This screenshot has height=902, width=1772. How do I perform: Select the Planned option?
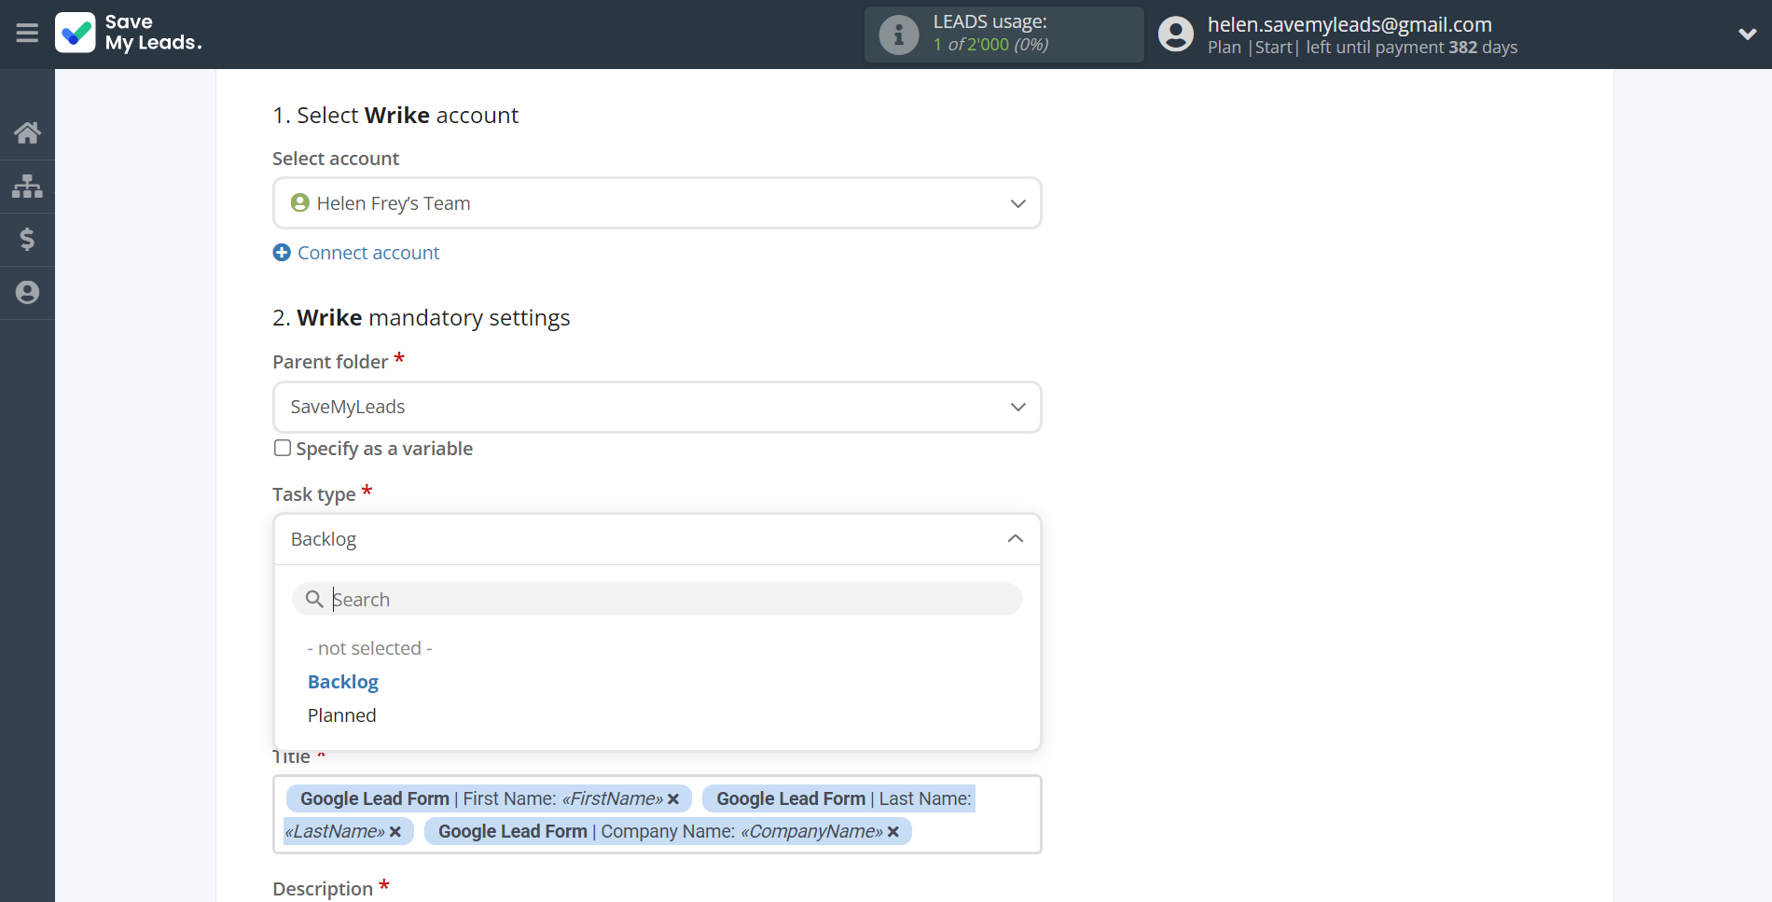point(342,715)
